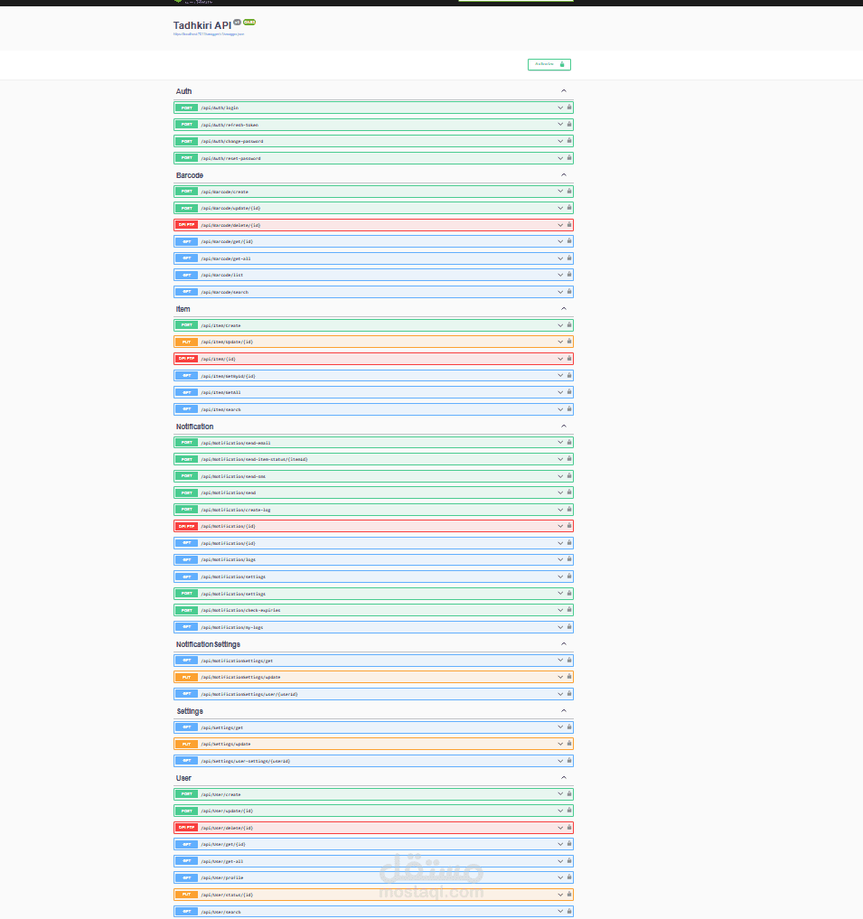Screen dimensions: 863x919
Task: Click GET /api/Notification/settings path text
Action: (x=233, y=577)
